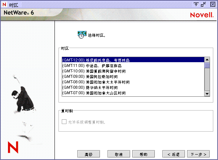218x160 pixels.
Task: Select (GMT-08:00) US and Canada Pacific time
Action: (x=133, y=82)
